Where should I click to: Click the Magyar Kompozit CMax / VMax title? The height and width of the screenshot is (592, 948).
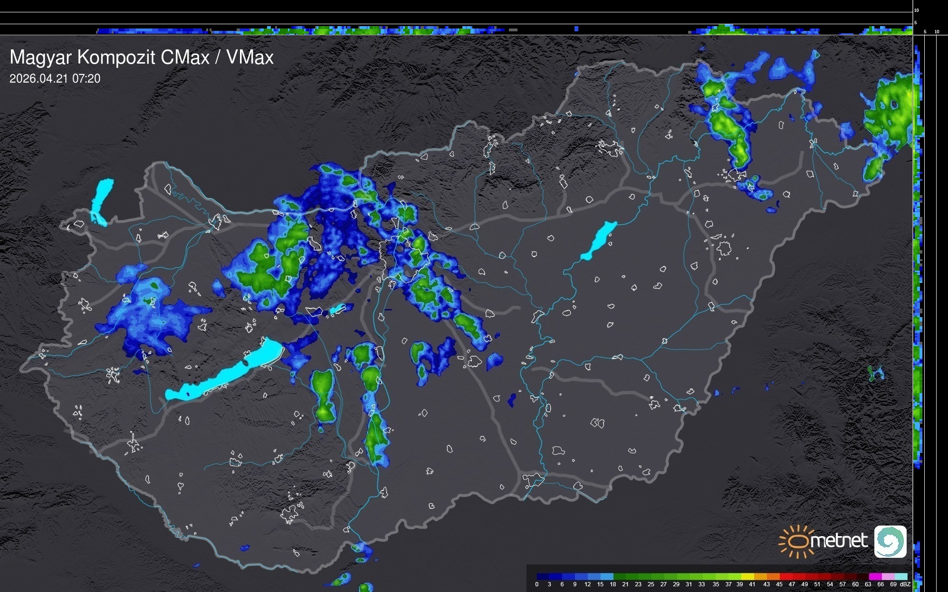pos(142,57)
